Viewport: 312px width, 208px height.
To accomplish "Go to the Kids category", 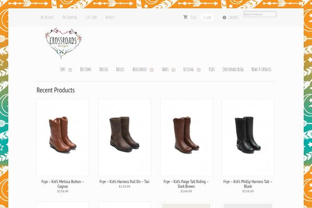I will click(x=212, y=69).
